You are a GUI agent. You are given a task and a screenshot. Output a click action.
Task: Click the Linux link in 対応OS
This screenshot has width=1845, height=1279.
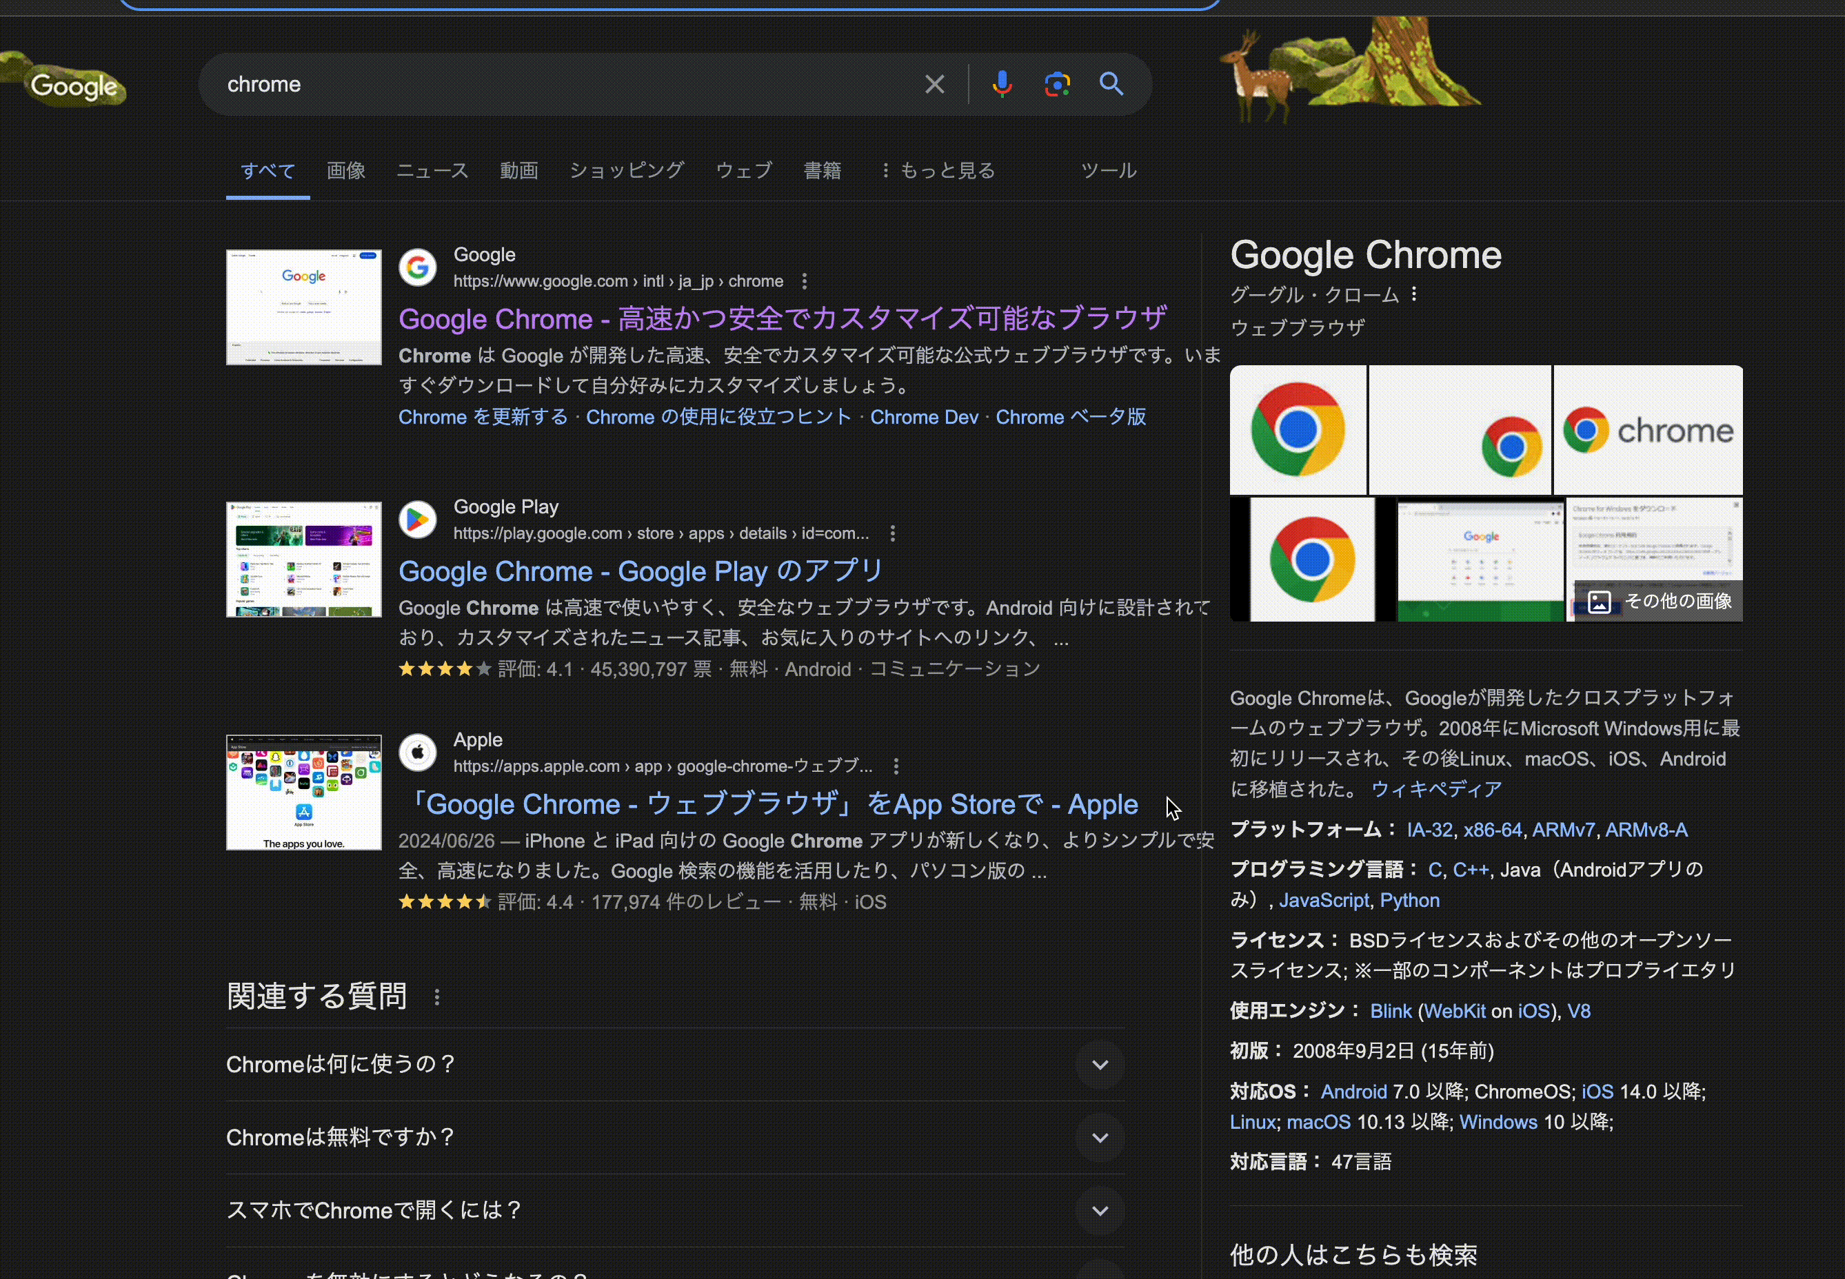tap(1253, 1123)
